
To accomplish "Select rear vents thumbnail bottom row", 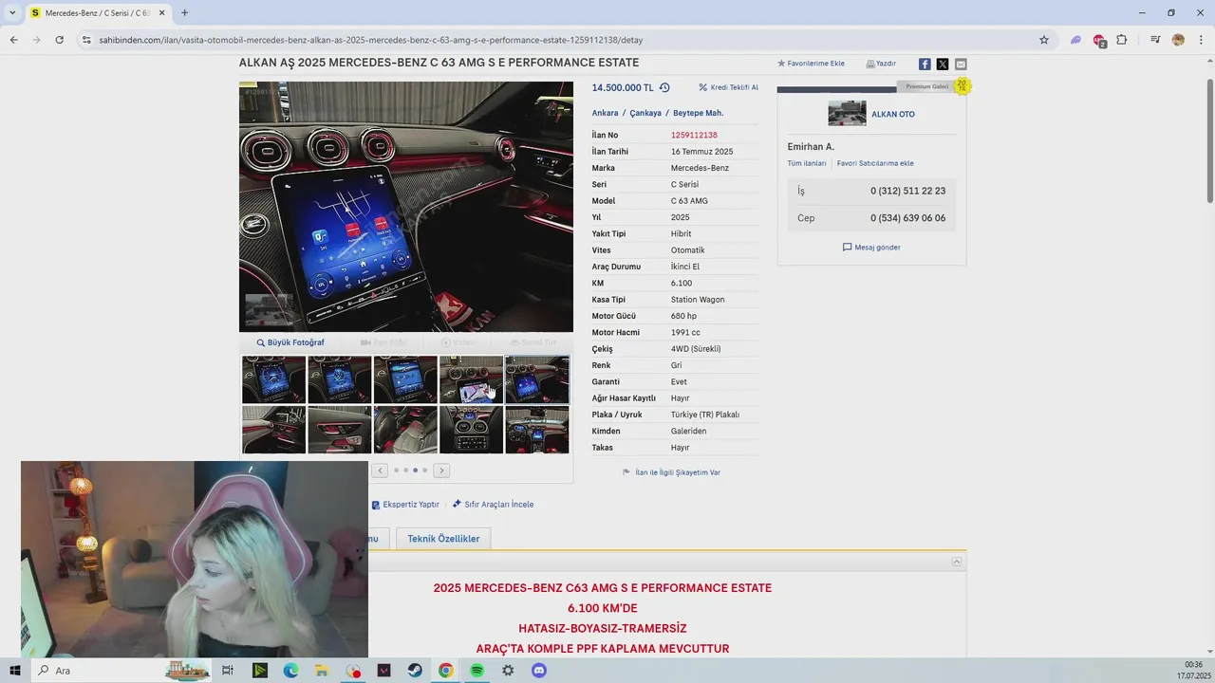I will (472, 430).
